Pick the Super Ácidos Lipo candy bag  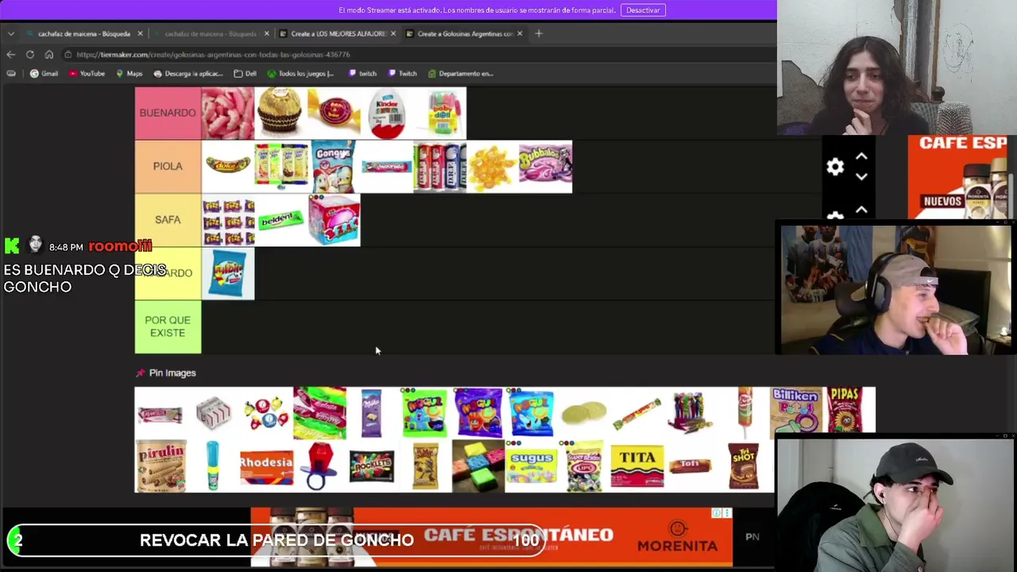click(x=584, y=466)
